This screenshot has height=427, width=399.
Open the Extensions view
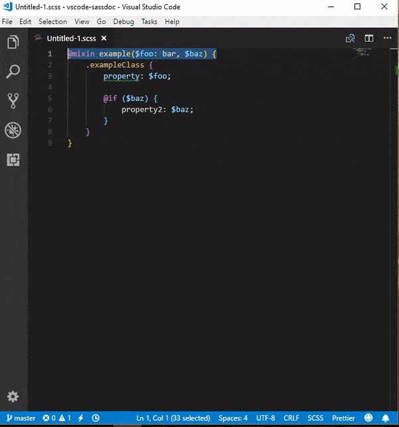coord(13,160)
